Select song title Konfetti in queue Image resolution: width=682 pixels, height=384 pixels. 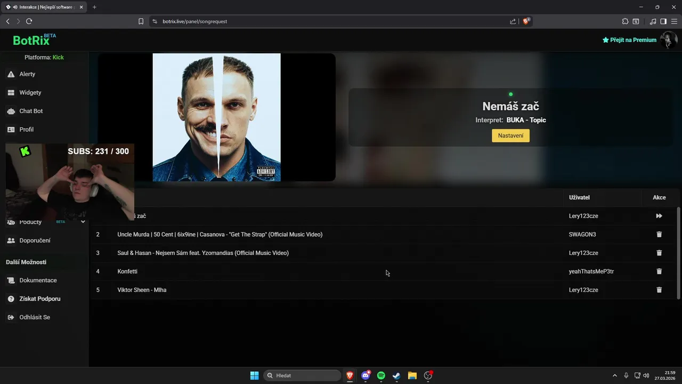coord(127,271)
